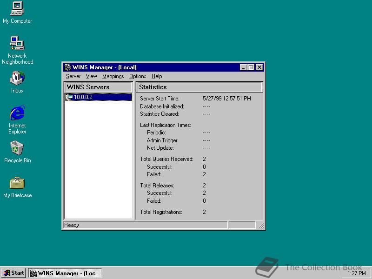Click the server icon beside 10.0.0.2
This screenshot has height=279, width=372.
pyautogui.click(x=69, y=97)
